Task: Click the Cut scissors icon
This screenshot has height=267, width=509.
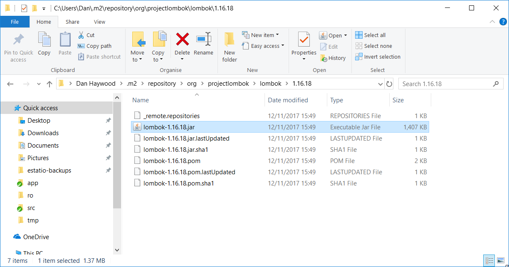Action: [81, 35]
